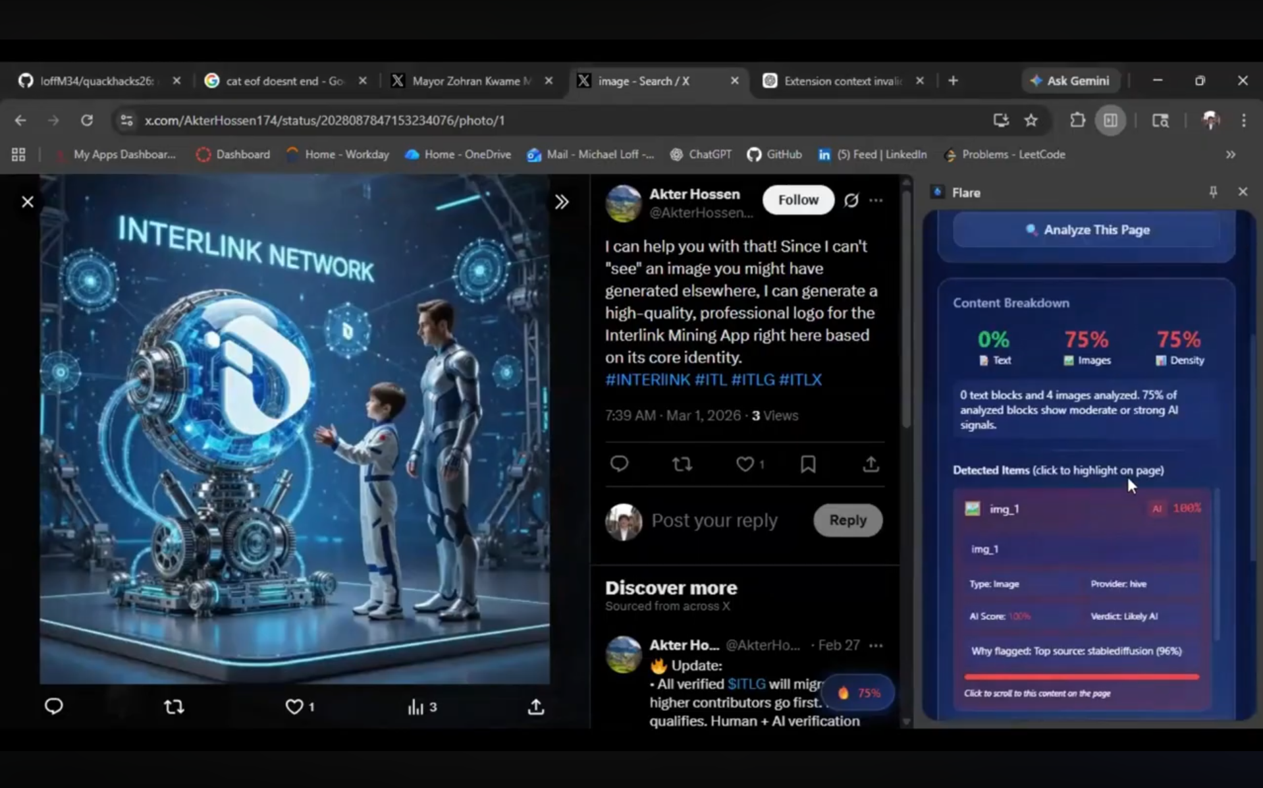The height and width of the screenshot is (788, 1263).
Task: Click the floating 75% flame badge
Action: (x=859, y=693)
